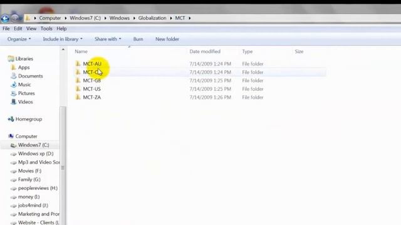Click the Burn toolbar button
401x225 pixels.
138,39
